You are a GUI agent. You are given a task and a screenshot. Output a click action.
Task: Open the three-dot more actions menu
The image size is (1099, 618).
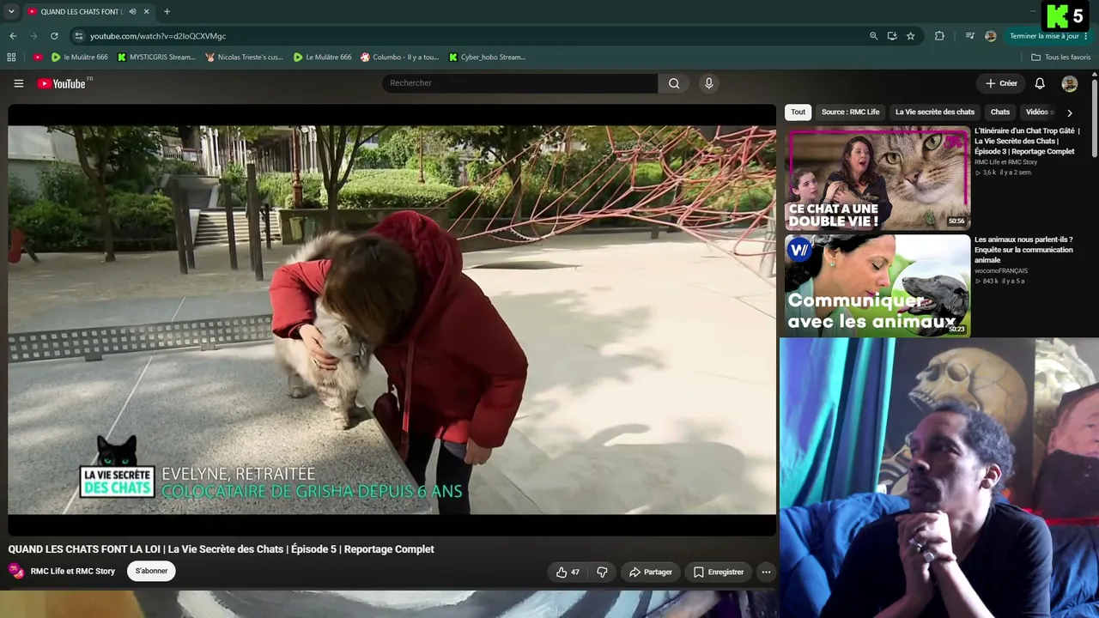[x=766, y=572]
